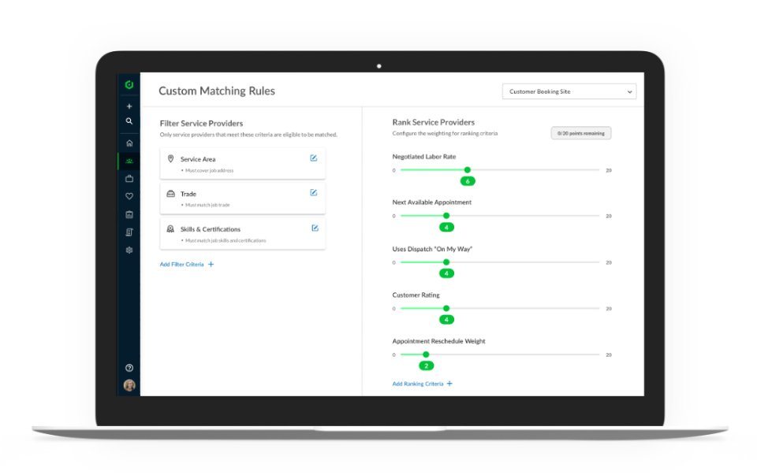Open search via sidebar magnifier icon

(129, 121)
